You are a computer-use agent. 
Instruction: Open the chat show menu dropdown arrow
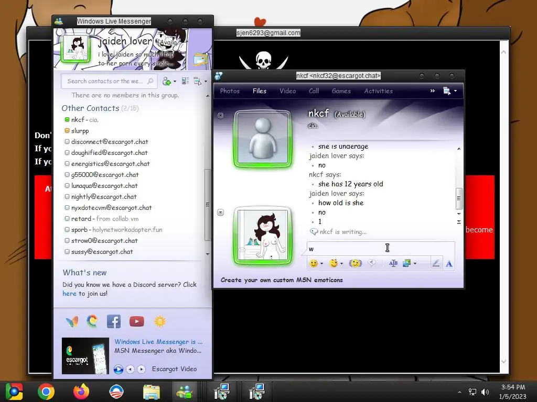tap(455, 91)
